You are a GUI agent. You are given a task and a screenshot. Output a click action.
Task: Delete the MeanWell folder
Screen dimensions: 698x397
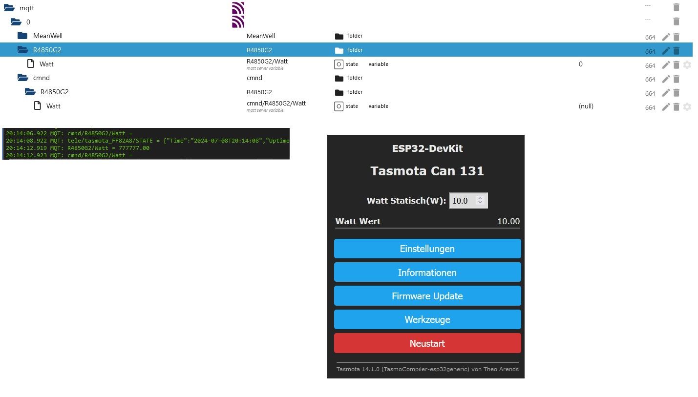[x=676, y=37]
